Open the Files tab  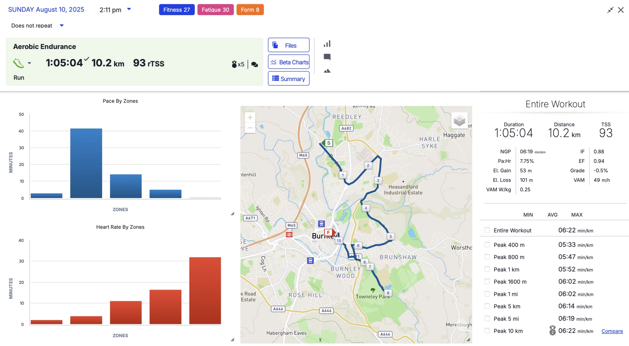click(x=288, y=45)
